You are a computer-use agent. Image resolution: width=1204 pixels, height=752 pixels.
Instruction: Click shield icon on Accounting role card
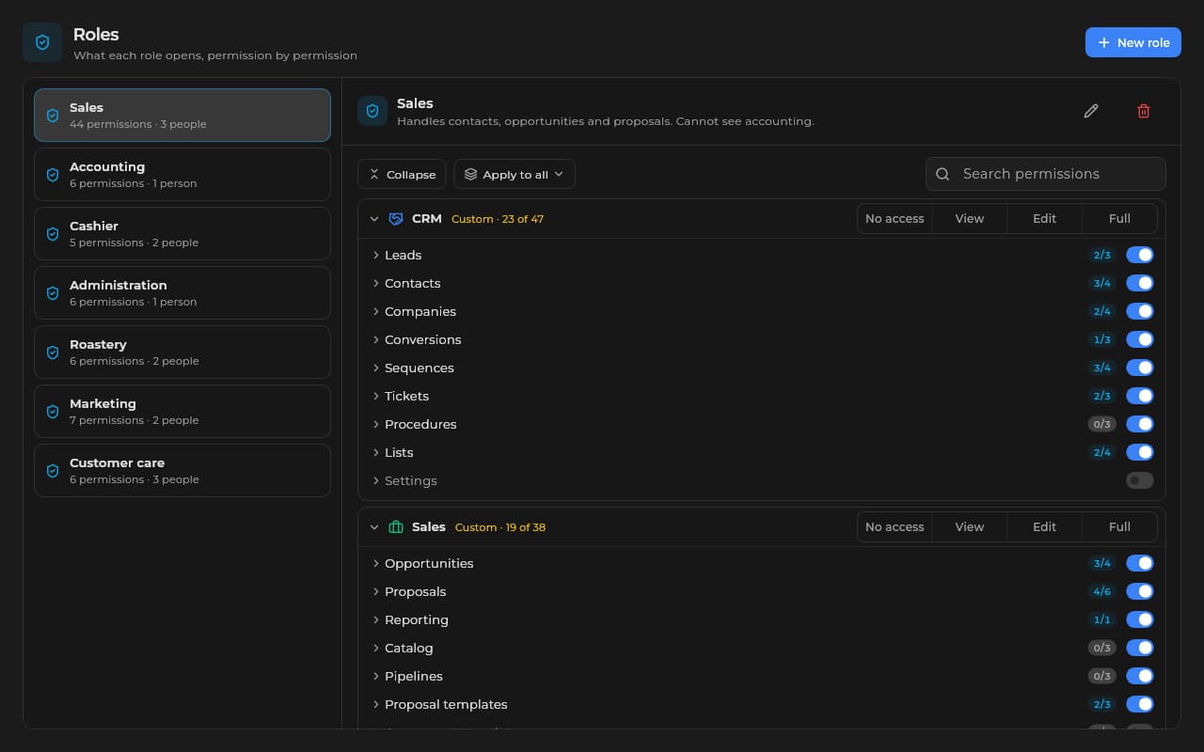(x=53, y=175)
